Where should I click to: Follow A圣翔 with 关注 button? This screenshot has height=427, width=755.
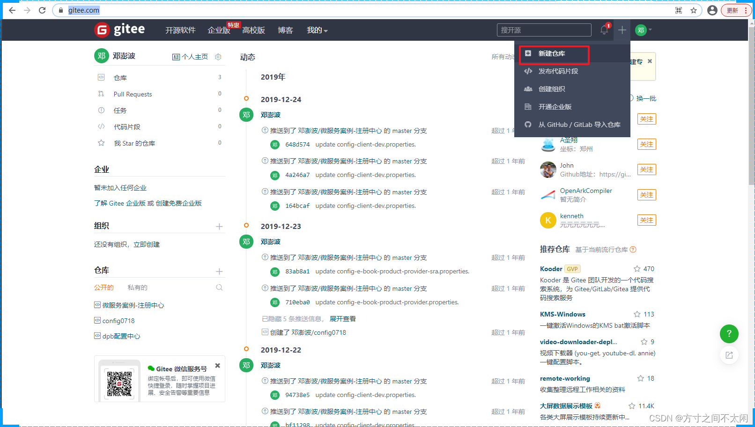click(647, 144)
